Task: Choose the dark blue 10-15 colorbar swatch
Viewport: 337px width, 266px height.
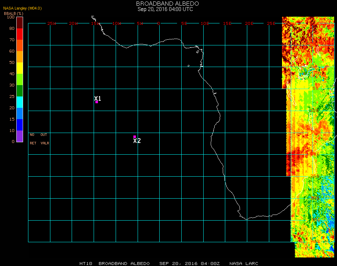Action: tap(20, 125)
